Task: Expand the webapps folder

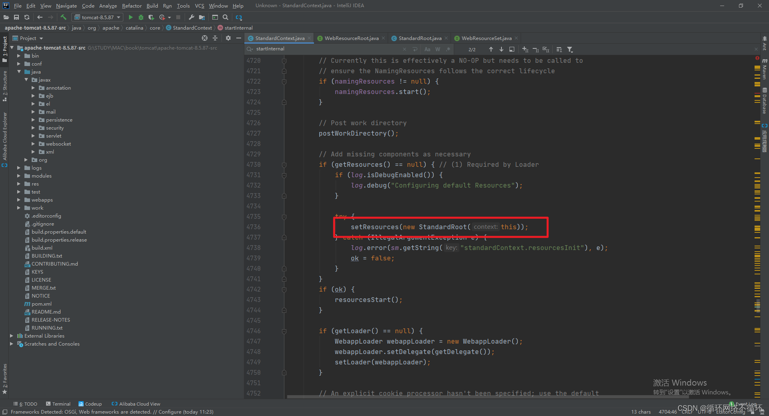Action: click(18, 200)
